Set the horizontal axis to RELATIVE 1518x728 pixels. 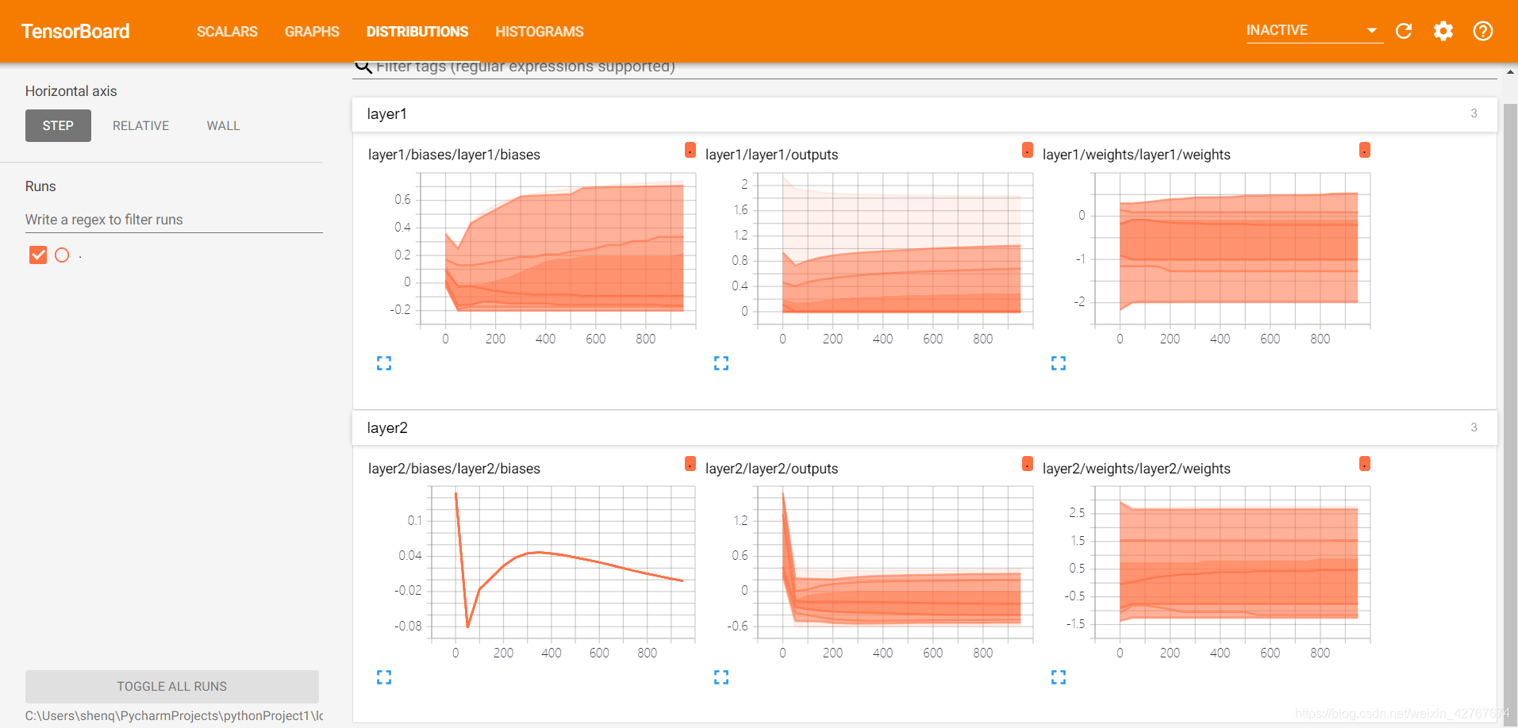[141, 125]
